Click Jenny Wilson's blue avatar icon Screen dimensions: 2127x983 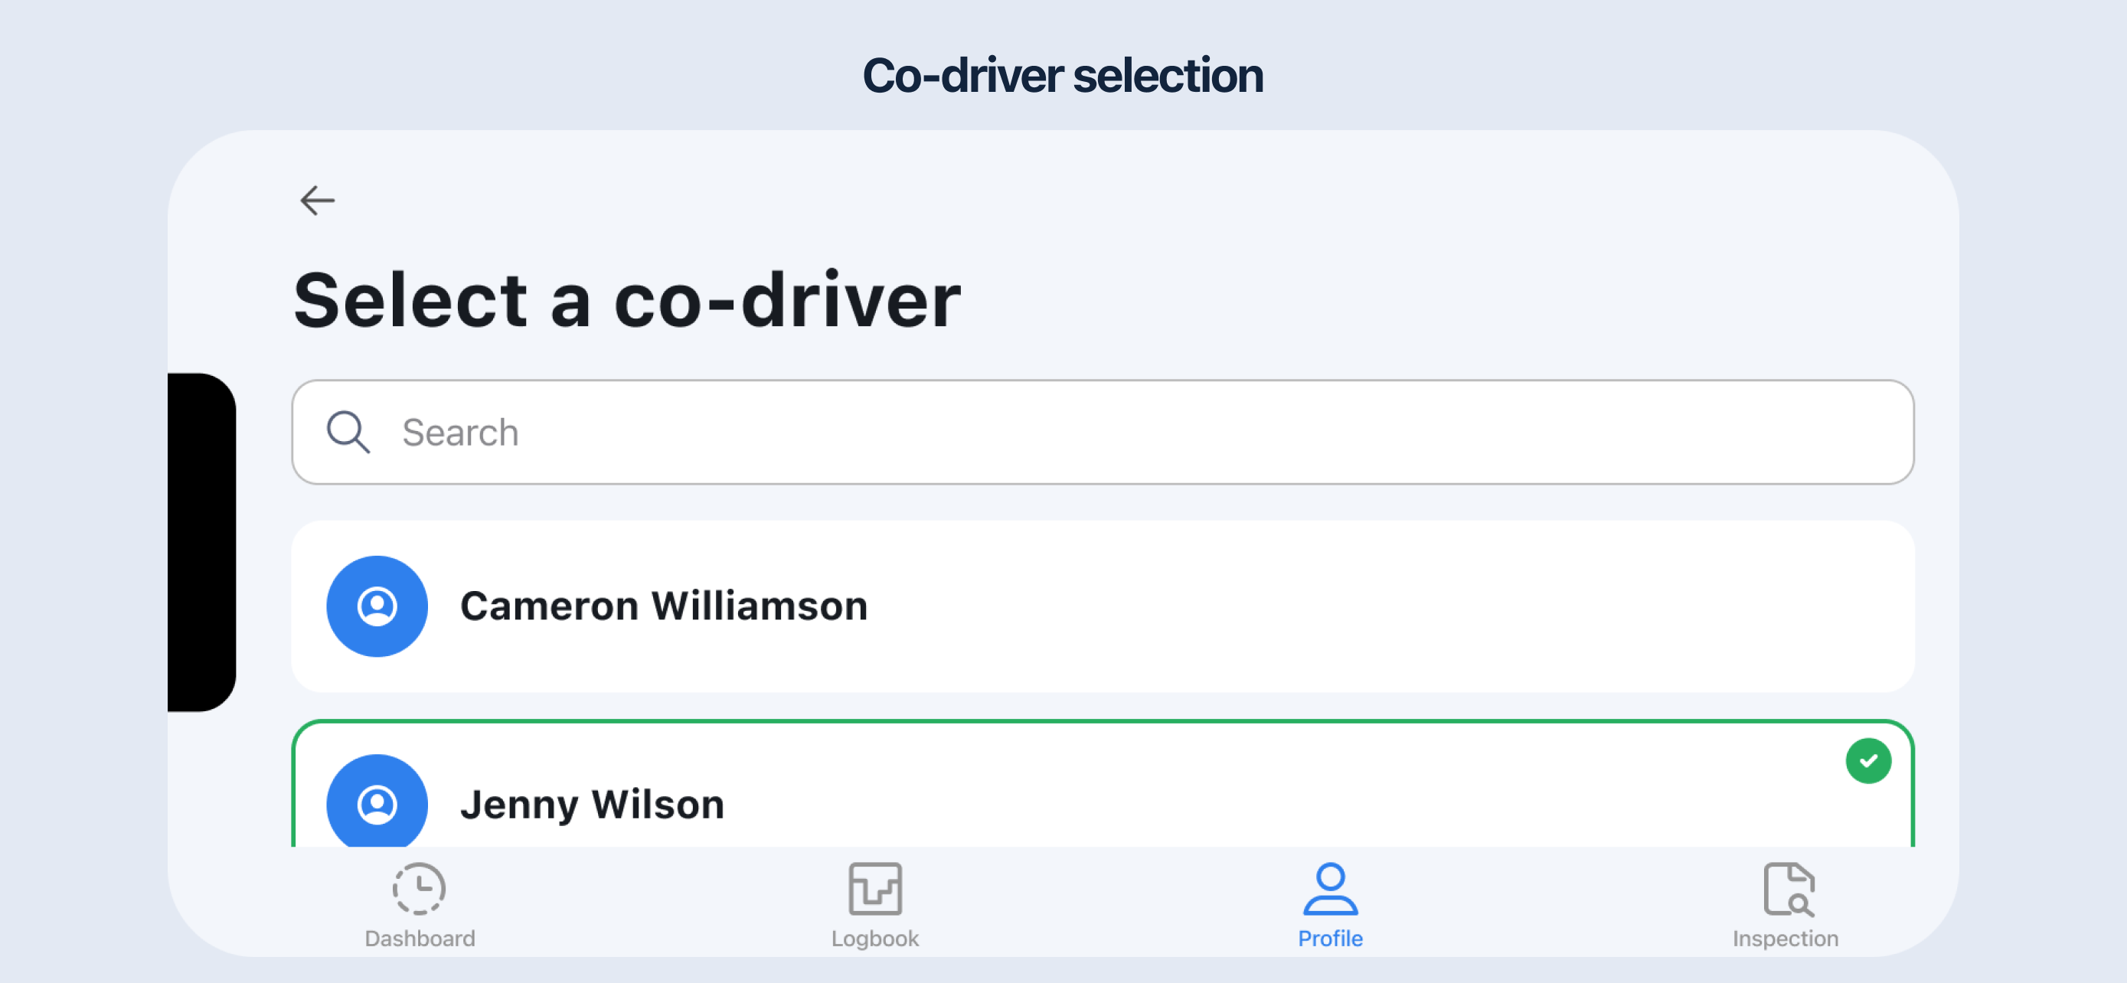click(x=377, y=803)
